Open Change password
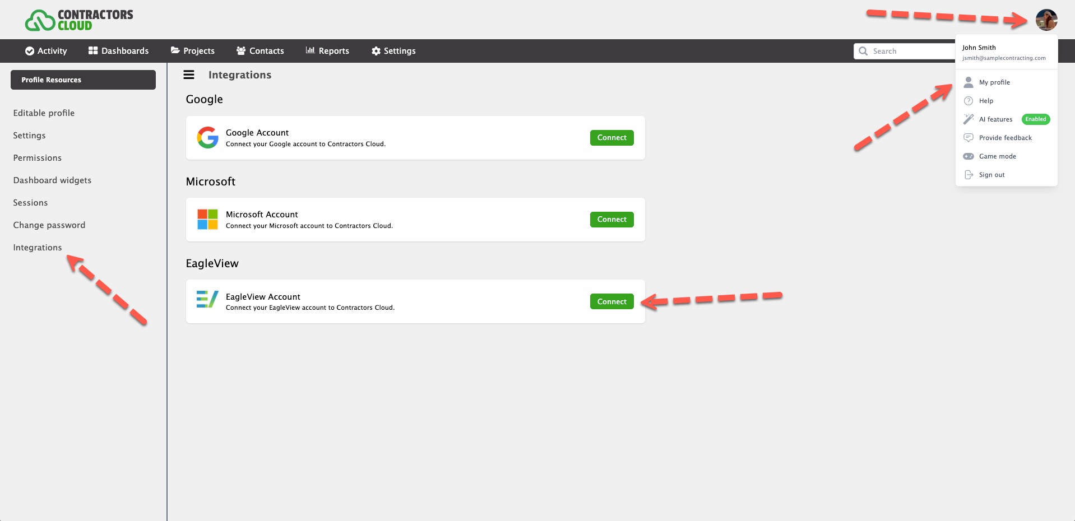This screenshot has width=1075, height=521. (x=49, y=225)
